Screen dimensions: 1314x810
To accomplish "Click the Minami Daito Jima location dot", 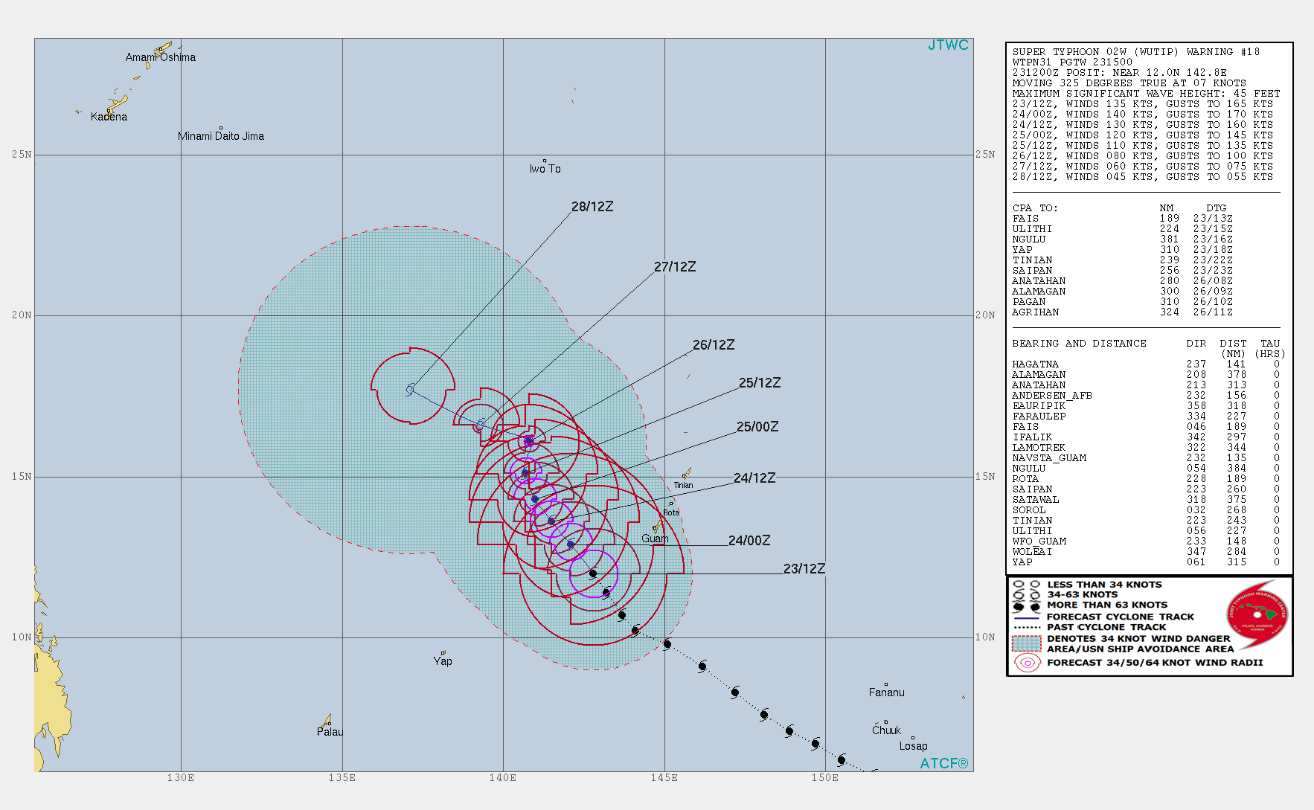I will [x=221, y=128].
